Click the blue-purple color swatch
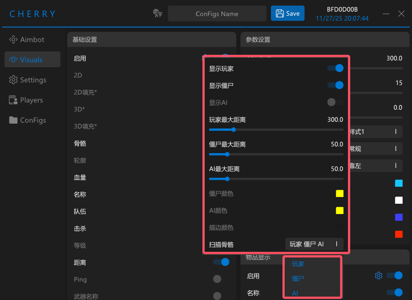 (x=399, y=217)
